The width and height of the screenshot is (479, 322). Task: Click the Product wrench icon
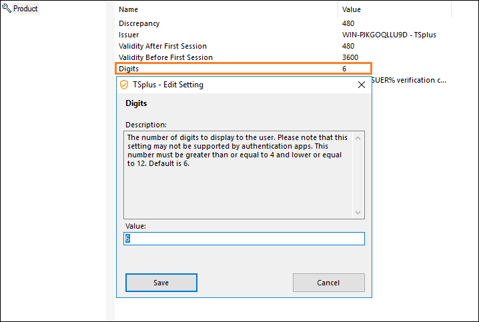7,9
